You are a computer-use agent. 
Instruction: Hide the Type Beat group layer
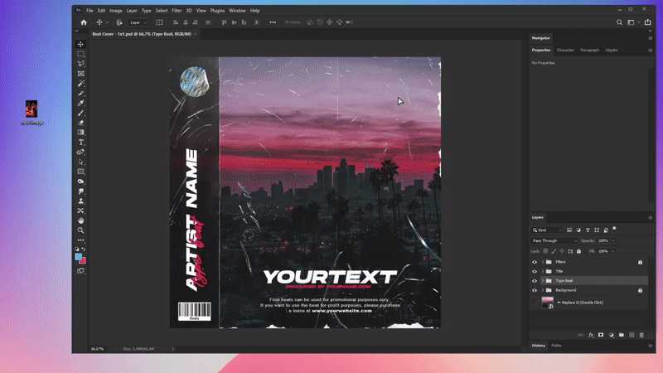click(535, 281)
